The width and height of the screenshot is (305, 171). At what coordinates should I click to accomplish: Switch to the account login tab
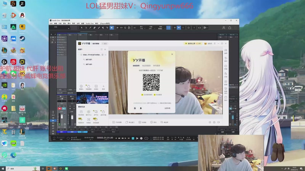click(x=157, y=66)
